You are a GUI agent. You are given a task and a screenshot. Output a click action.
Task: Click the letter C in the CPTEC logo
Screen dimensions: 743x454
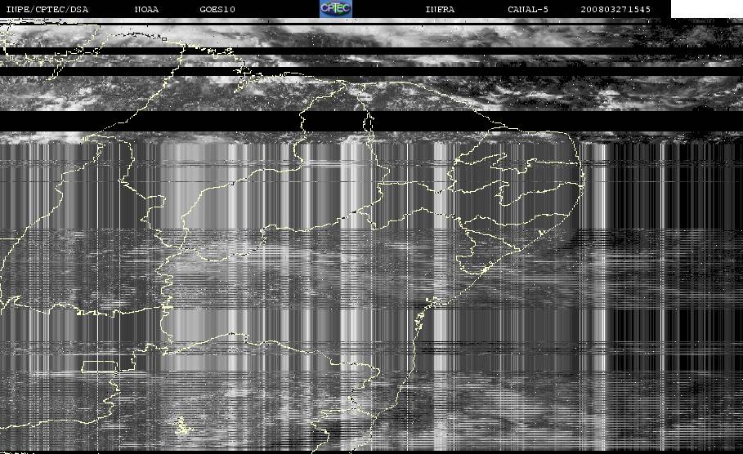[x=325, y=7]
